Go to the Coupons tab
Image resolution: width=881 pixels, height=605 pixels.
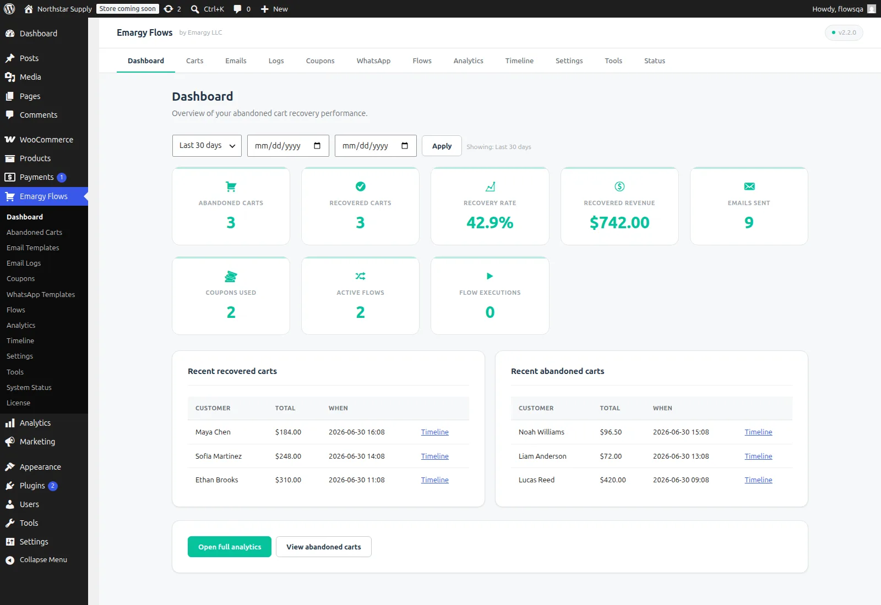pyautogui.click(x=320, y=61)
